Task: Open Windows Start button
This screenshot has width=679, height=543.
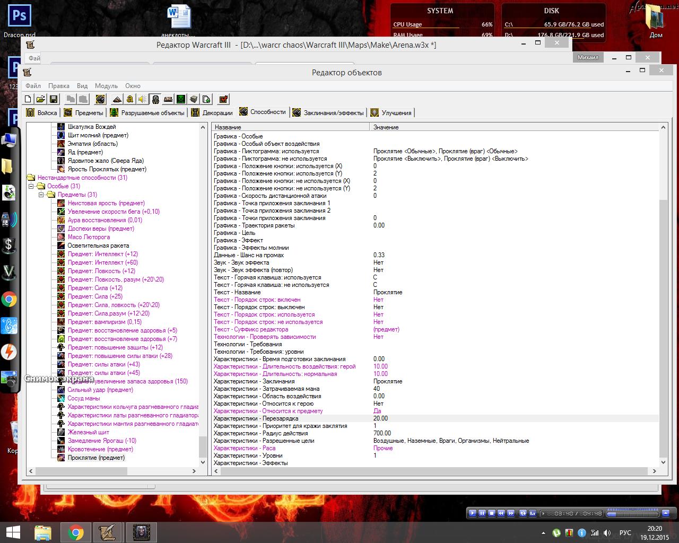Action: coord(13,532)
